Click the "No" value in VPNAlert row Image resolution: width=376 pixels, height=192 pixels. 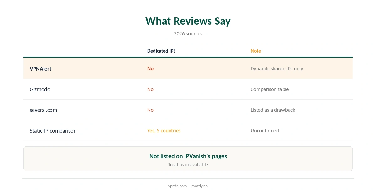tap(150, 68)
